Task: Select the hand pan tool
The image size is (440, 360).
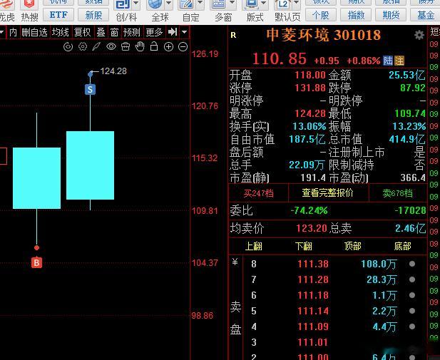Action: tap(140, 46)
